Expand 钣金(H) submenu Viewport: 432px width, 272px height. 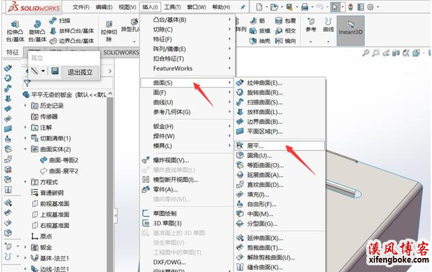pos(187,126)
